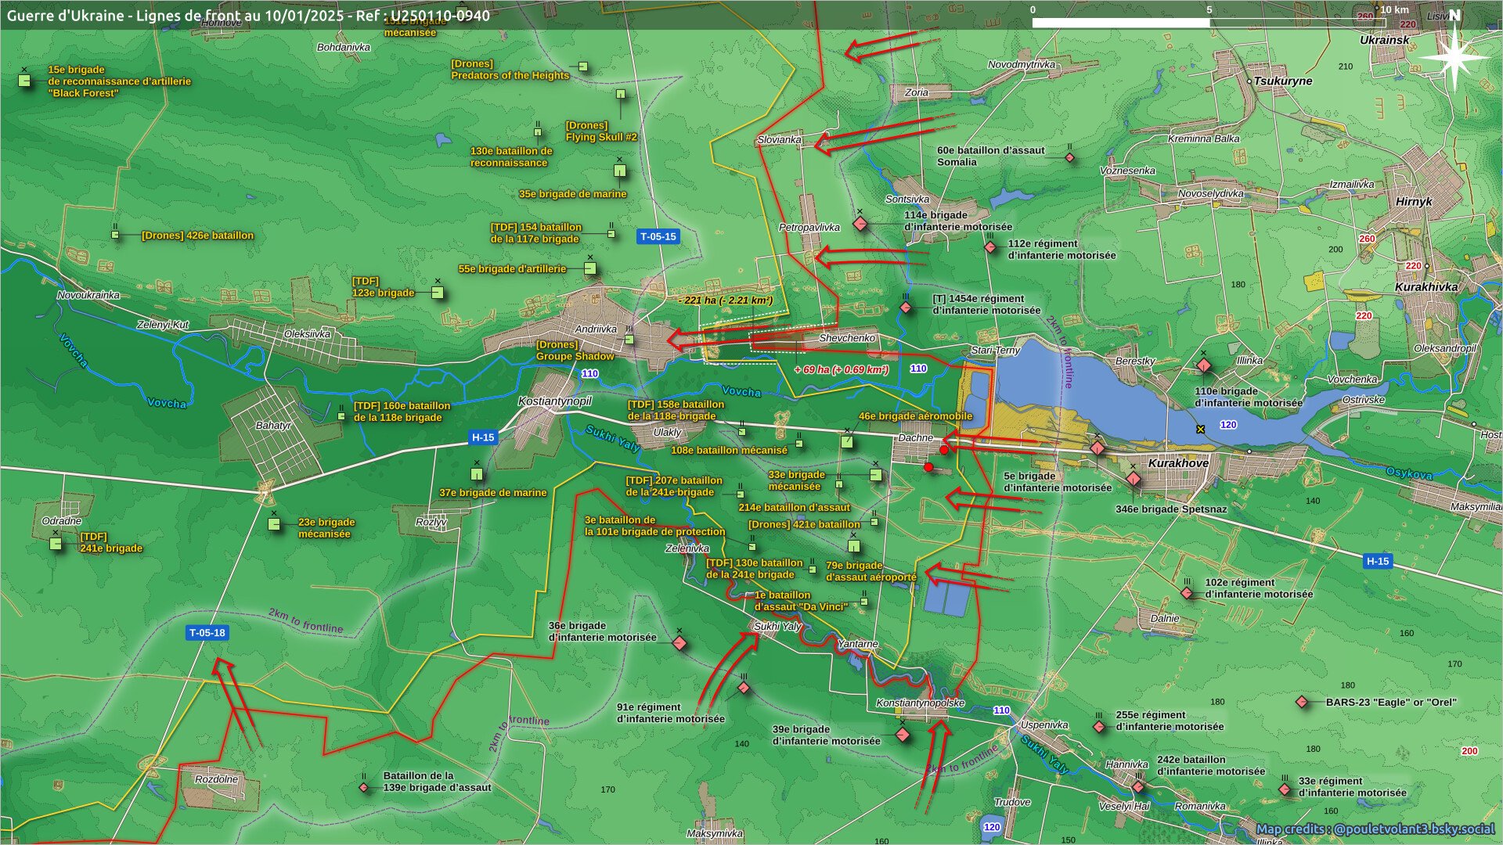Screen dimensions: 1503x845
Task: Click the yellow X marker on the reservoir
Action: (1200, 429)
